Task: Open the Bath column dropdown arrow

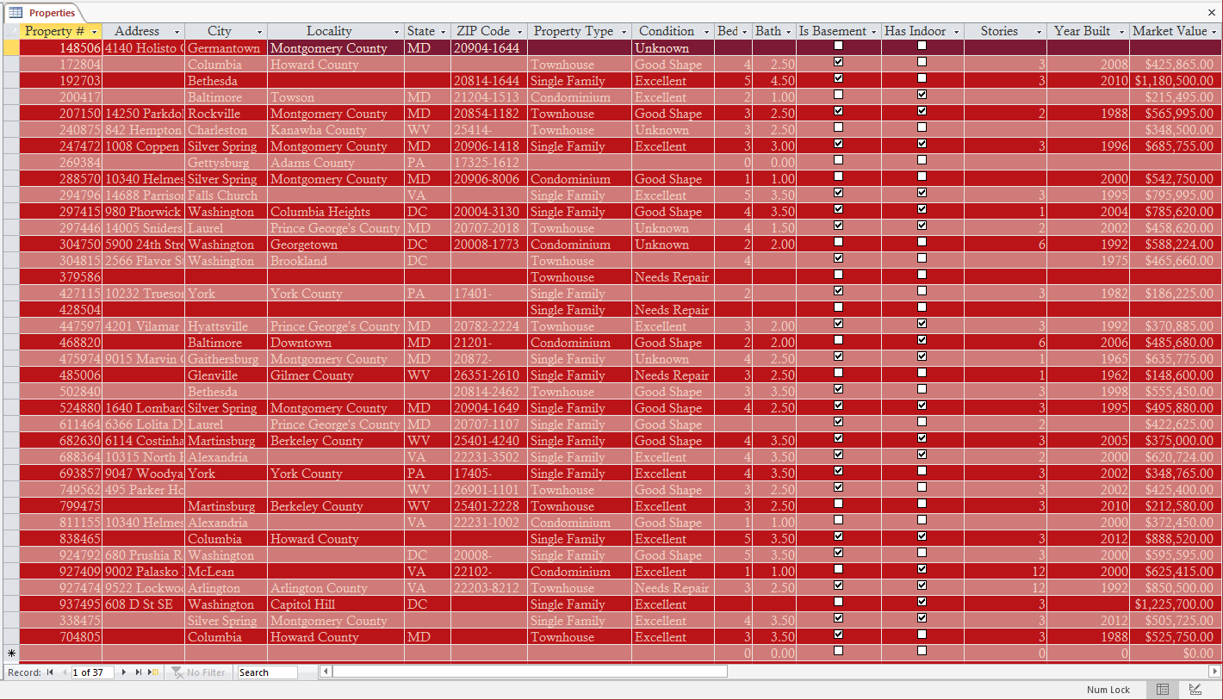Action: click(788, 32)
